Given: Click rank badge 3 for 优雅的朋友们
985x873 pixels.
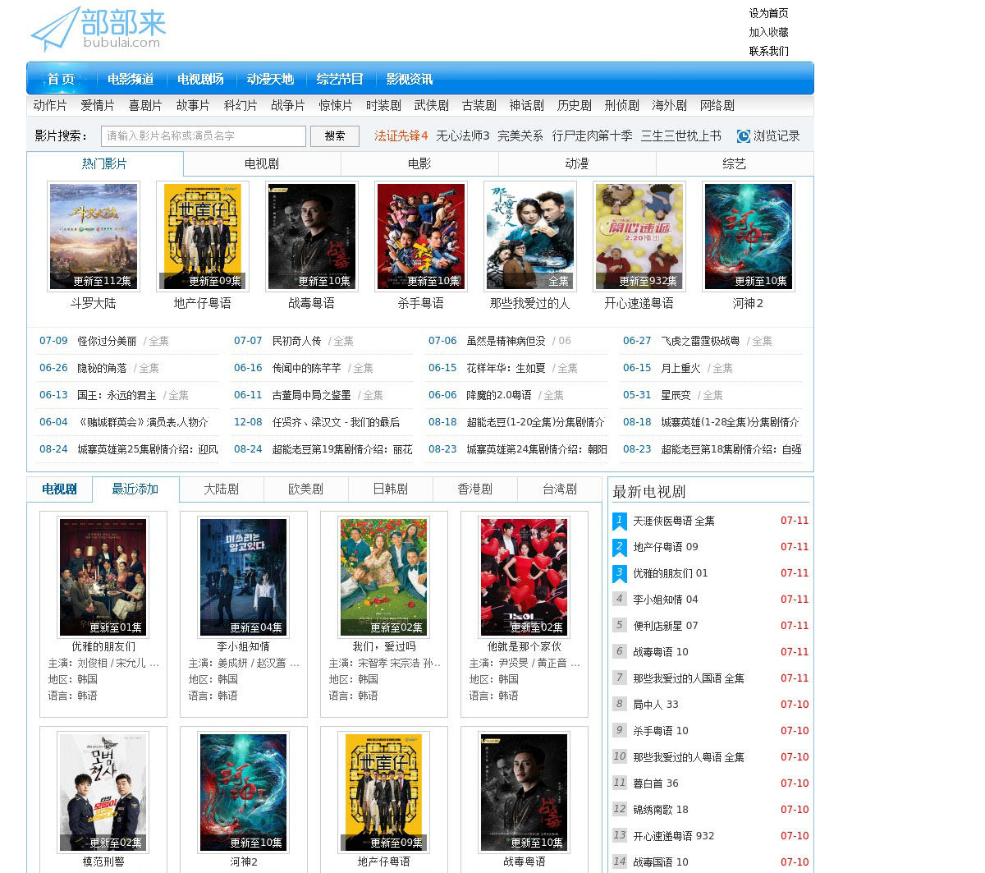Looking at the screenshot, I should point(620,574).
